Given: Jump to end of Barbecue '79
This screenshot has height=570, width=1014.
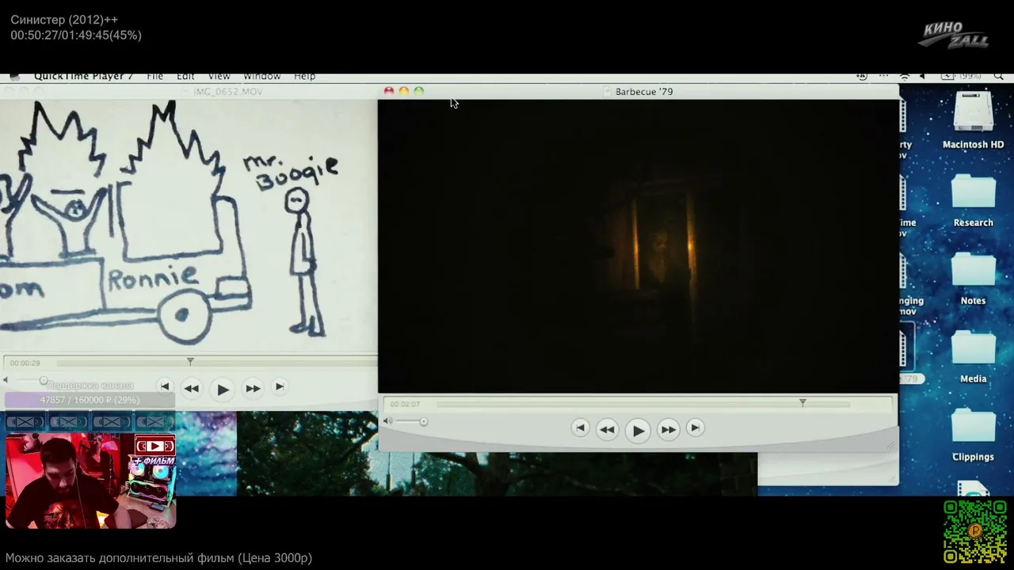Looking at the screenshot, I should coord(695,427).
